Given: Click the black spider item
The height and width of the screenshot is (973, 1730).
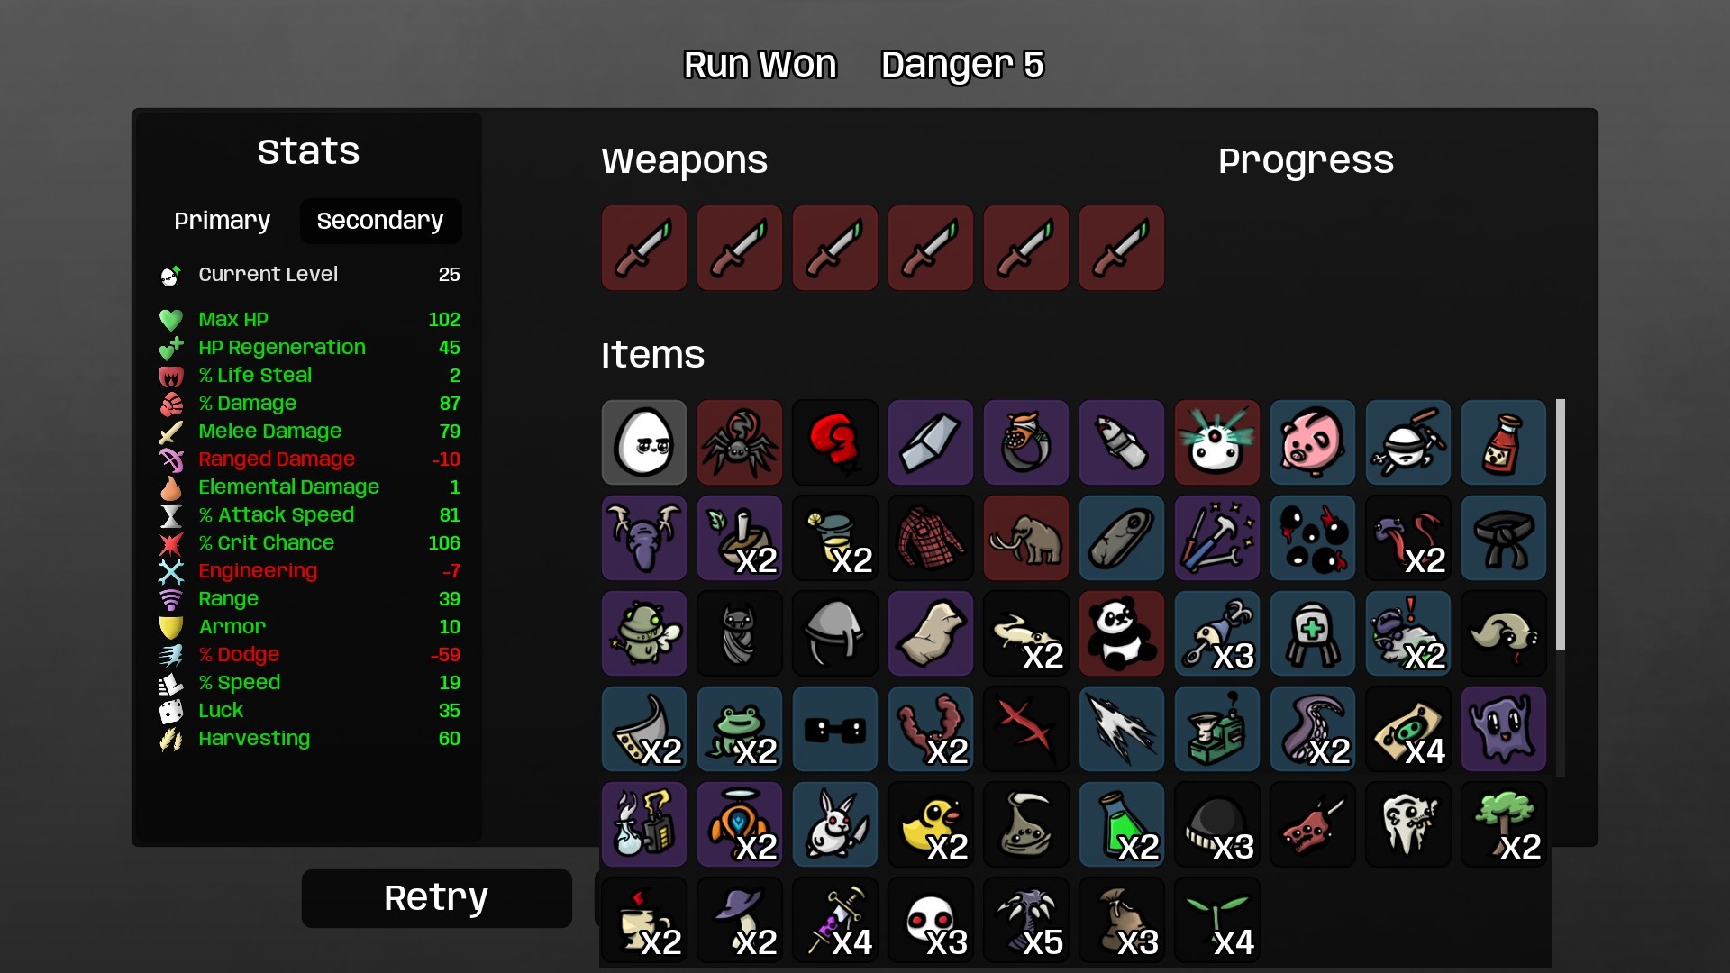Looking at the screenshot, I should [740, 442].
